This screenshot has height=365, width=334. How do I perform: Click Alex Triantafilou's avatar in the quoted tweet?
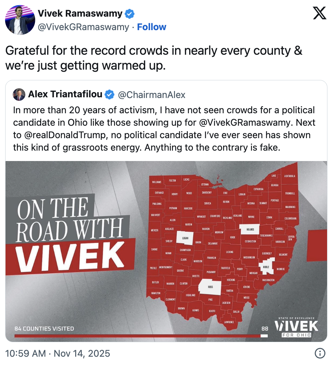19,94
